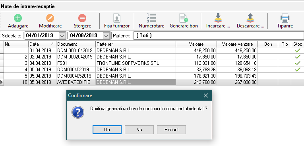Click the Numerotare numbering icon
Screen dimensions: 304x146
[151, 18]
